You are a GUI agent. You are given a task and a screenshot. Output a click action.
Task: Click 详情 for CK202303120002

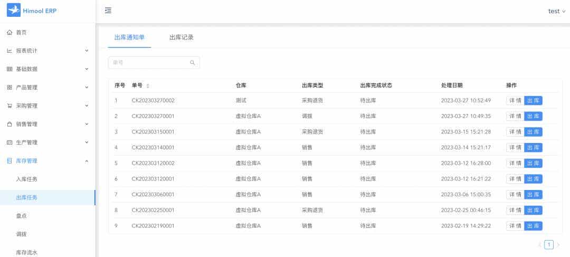pos(515,163)
